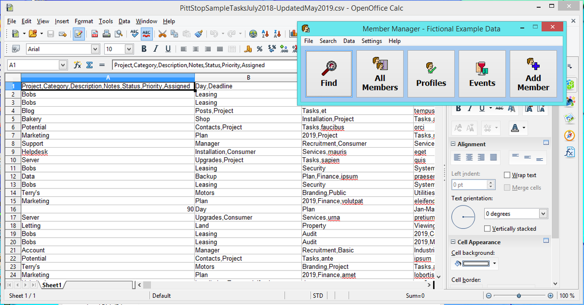
Task: Open the sidebar Gallery icon
Action: tap(569, 118)
